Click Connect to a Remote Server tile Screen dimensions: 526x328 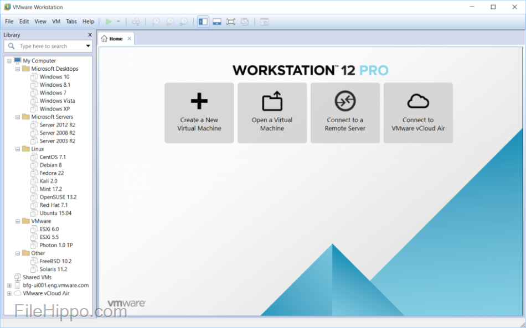(x=345, y=113)
